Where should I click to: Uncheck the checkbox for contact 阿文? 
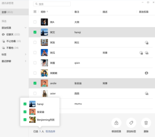pyautogui.click(x=35, y=32)
